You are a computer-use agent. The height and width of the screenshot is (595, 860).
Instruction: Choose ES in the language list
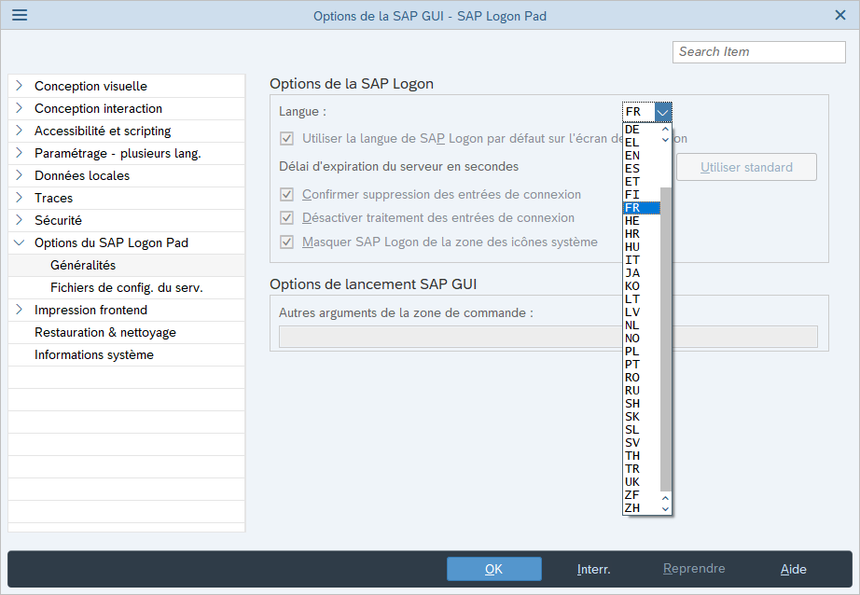coord(642,169)
